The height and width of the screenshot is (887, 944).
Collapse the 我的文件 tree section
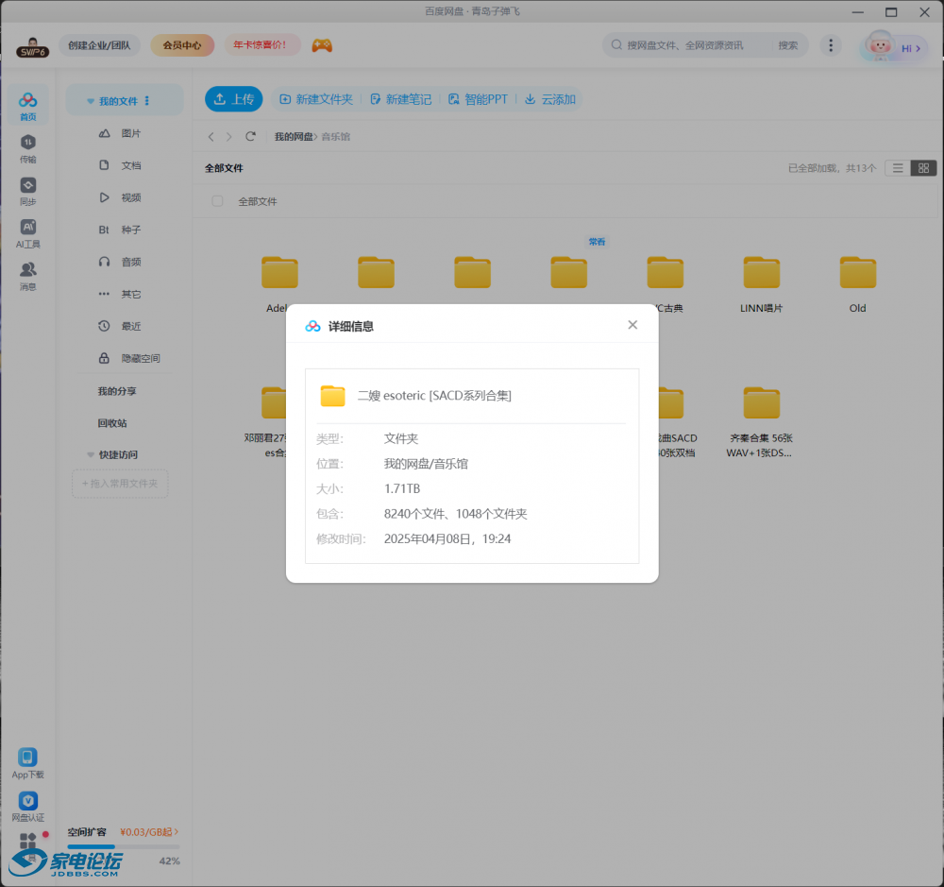pos(91,101)
